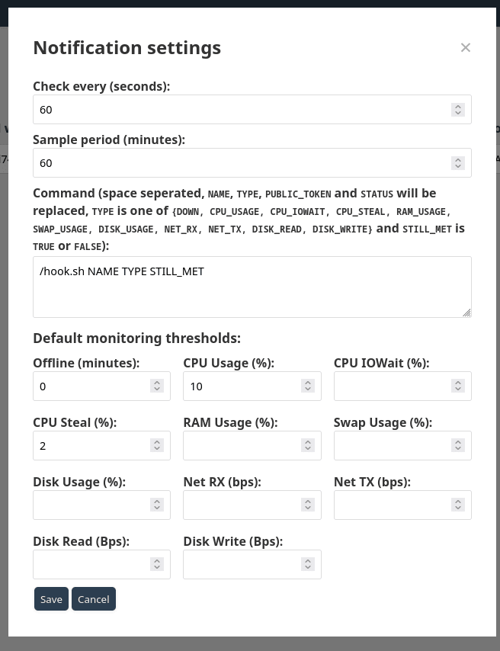The width and height of the screenshot is (500, 651).
Task: Click the Sample period minutes spinner
Action: 457,163
